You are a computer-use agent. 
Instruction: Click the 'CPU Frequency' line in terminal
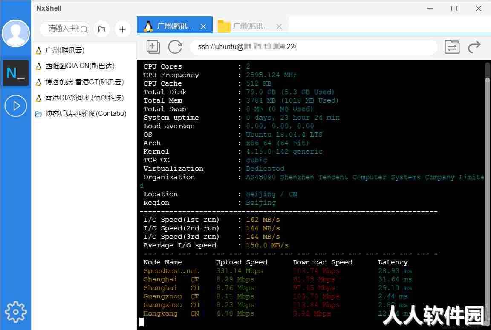click(x=220, y=75)
